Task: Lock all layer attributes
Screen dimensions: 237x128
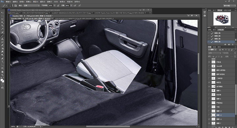Action: tap(222, 56)
